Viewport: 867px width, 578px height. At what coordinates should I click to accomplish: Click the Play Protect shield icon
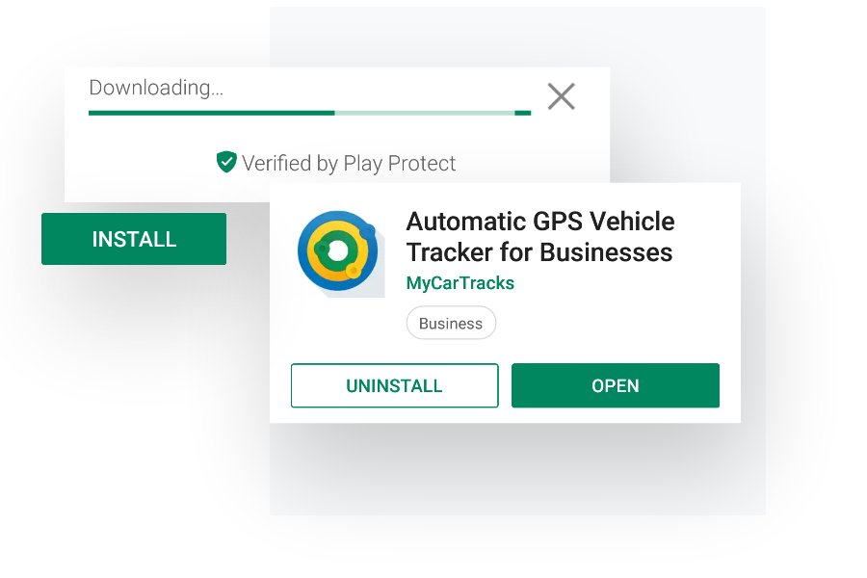tap(226, 162)
